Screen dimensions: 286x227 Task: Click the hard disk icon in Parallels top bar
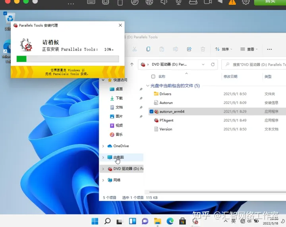tap(193, 2)
